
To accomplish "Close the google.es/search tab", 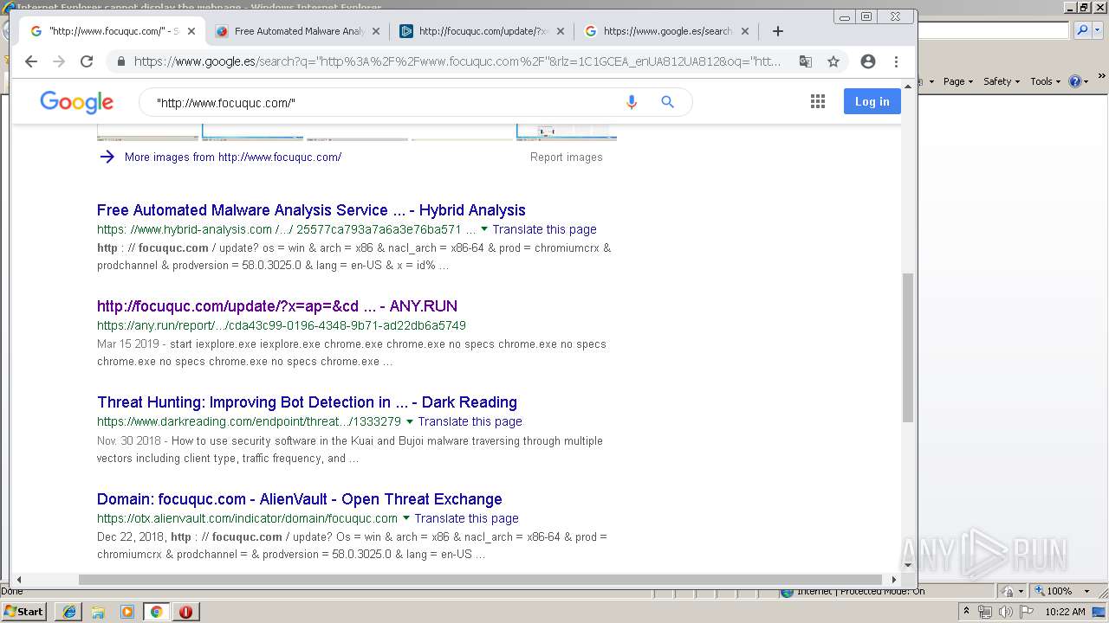I will [x=745, y=31].
